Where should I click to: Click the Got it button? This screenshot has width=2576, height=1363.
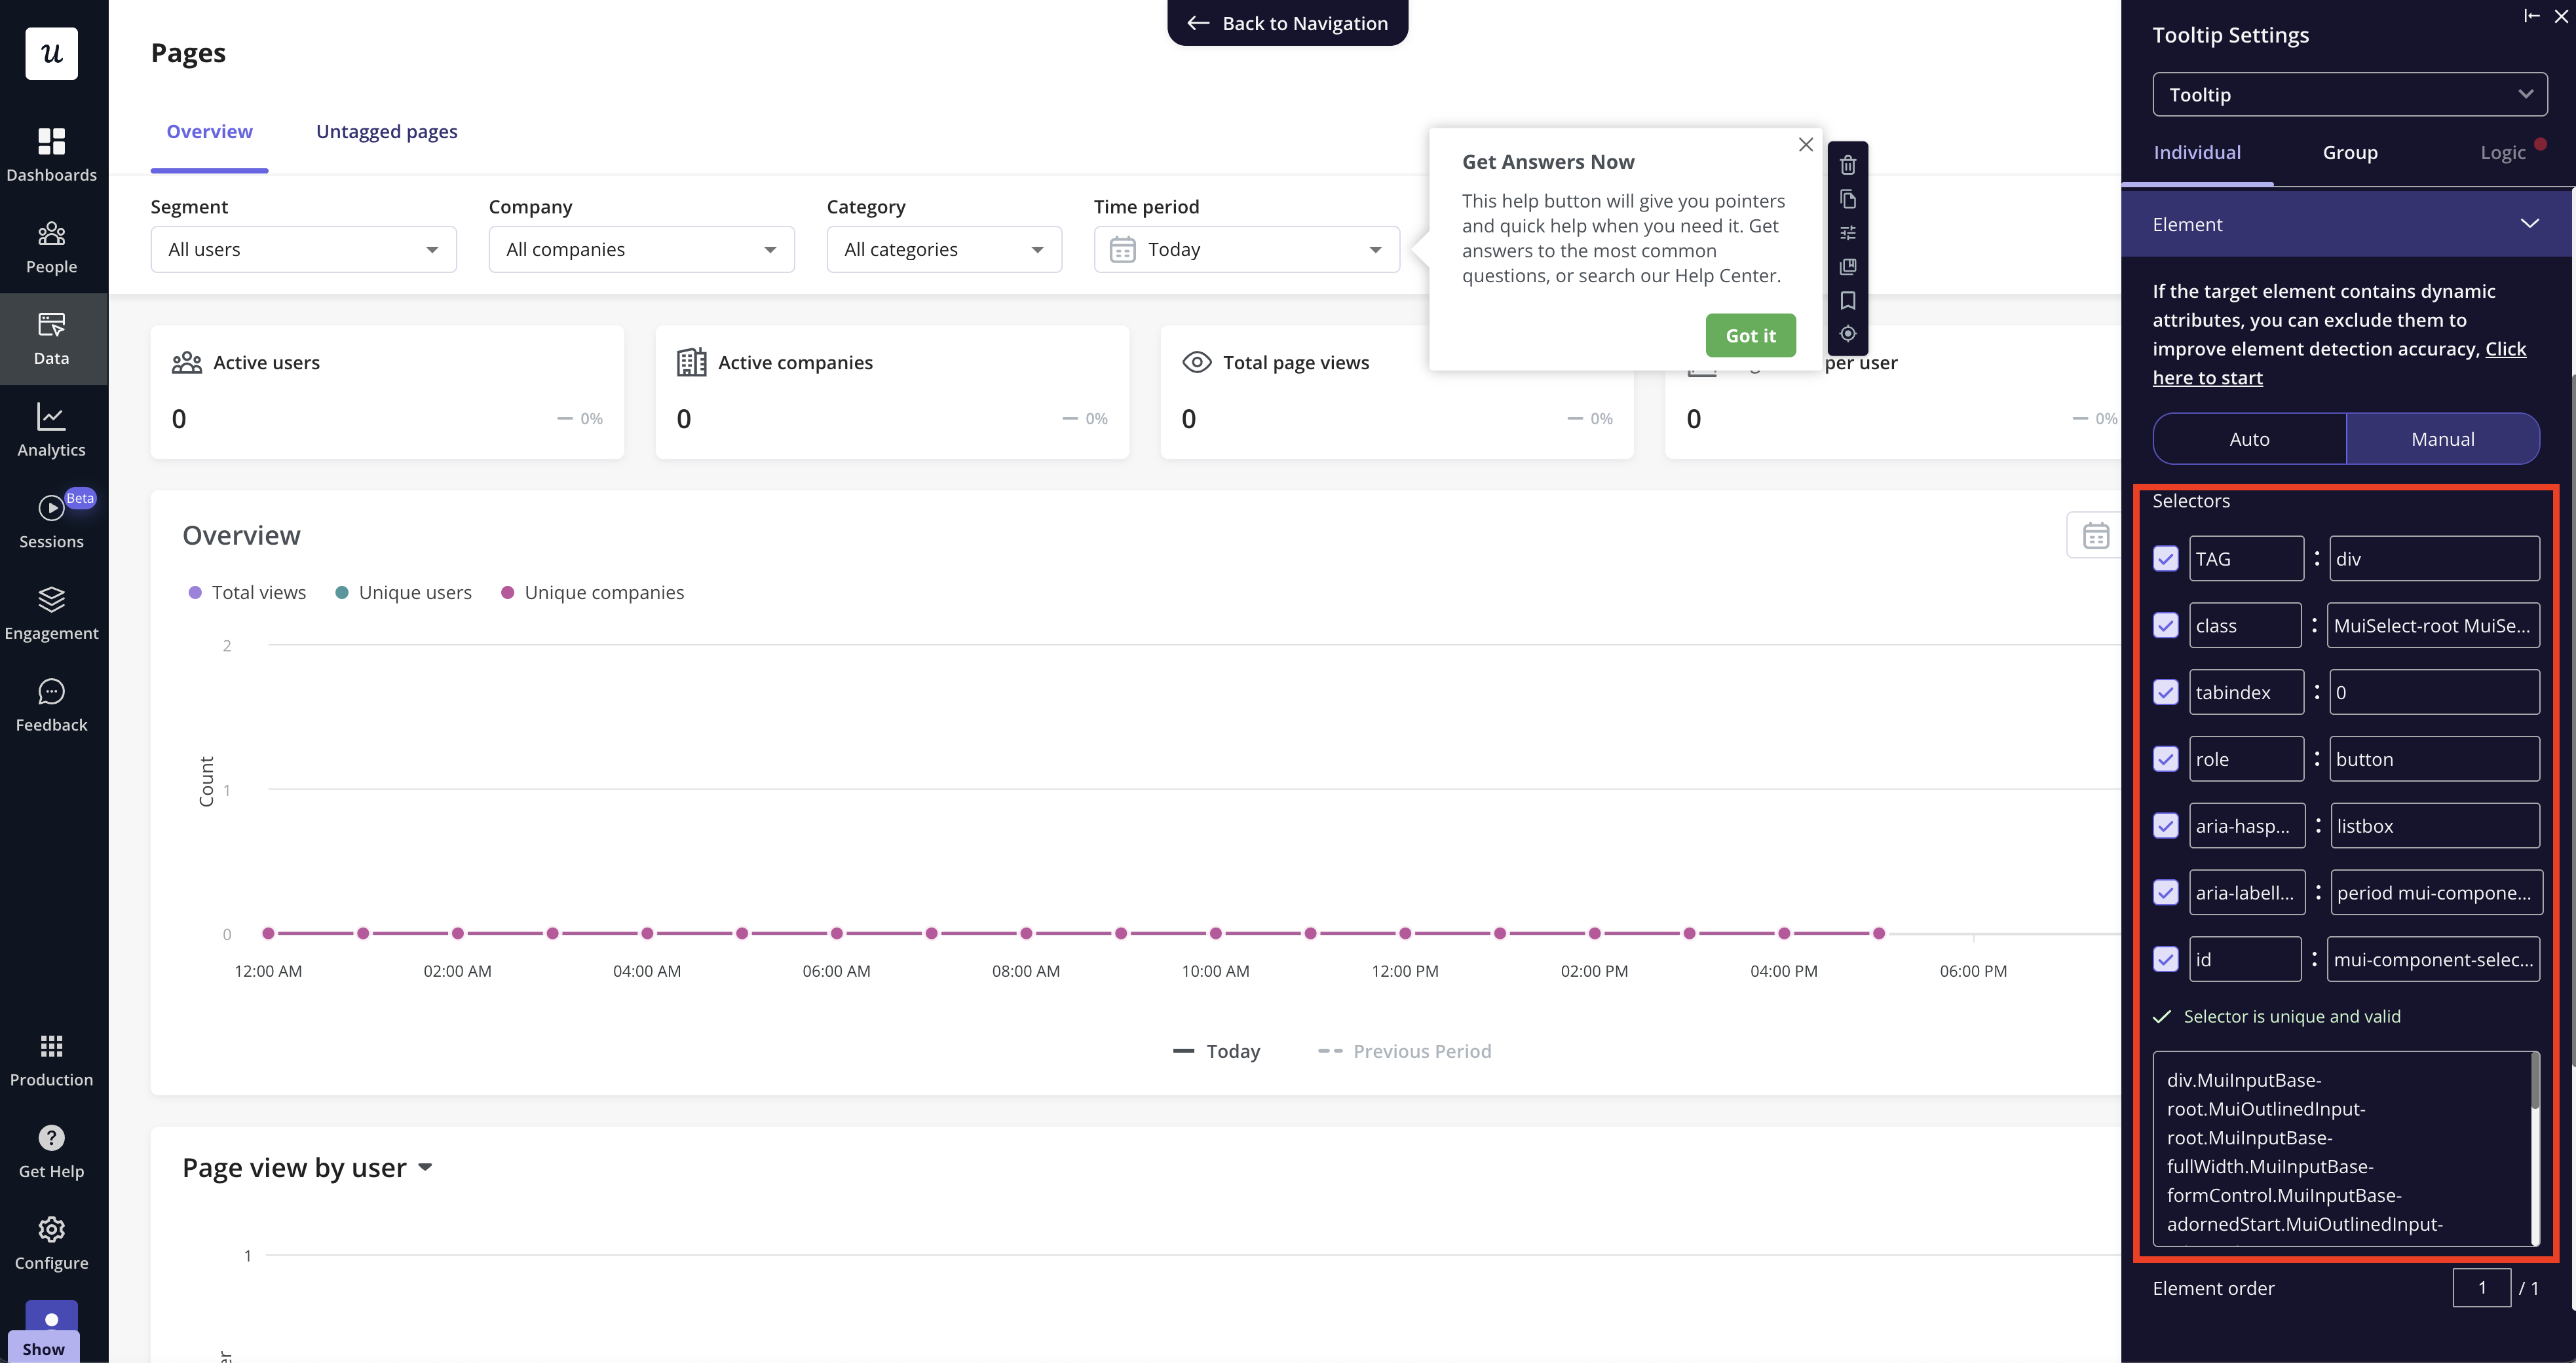coord(1750,336)
